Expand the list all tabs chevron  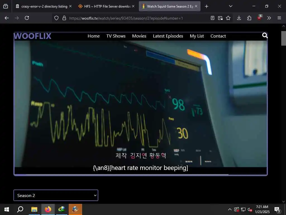(x=230, y=6)
